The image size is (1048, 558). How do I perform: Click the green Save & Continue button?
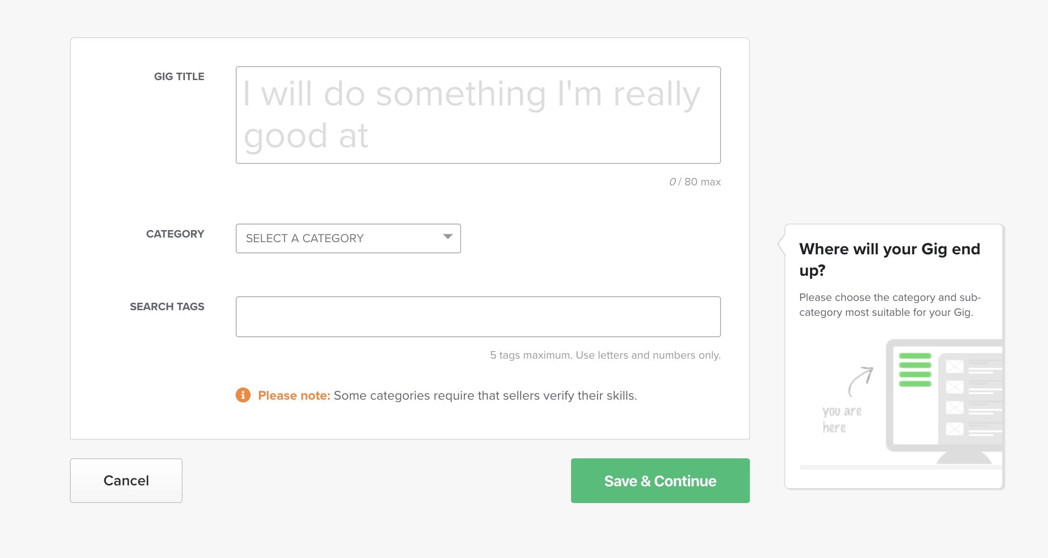[660, 481]
